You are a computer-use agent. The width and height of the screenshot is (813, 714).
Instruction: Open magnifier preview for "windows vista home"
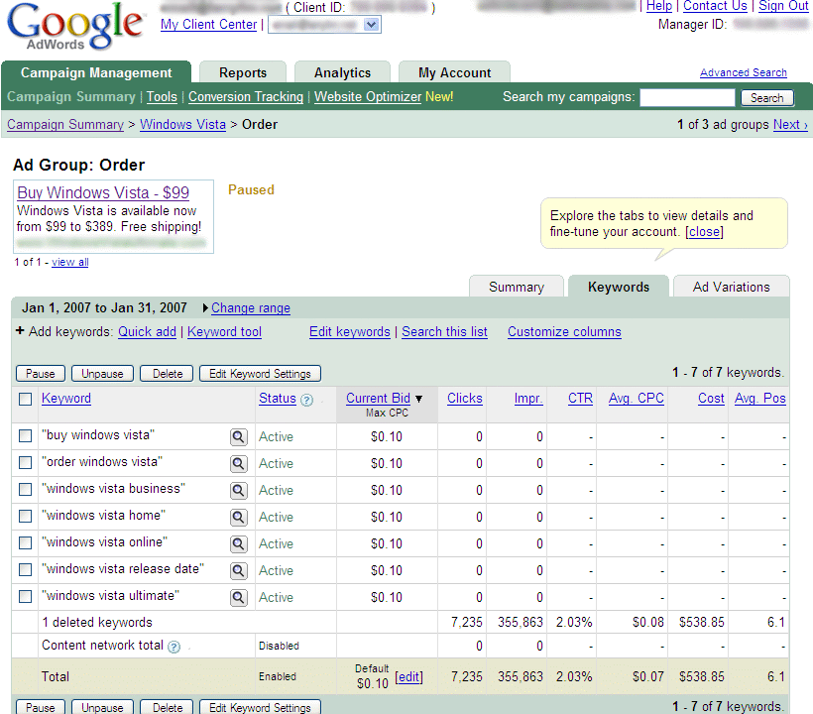tap(239, 517)
